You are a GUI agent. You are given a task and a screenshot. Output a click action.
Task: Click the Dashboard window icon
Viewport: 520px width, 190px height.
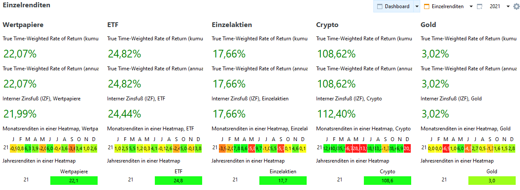(x=380, y=6)
